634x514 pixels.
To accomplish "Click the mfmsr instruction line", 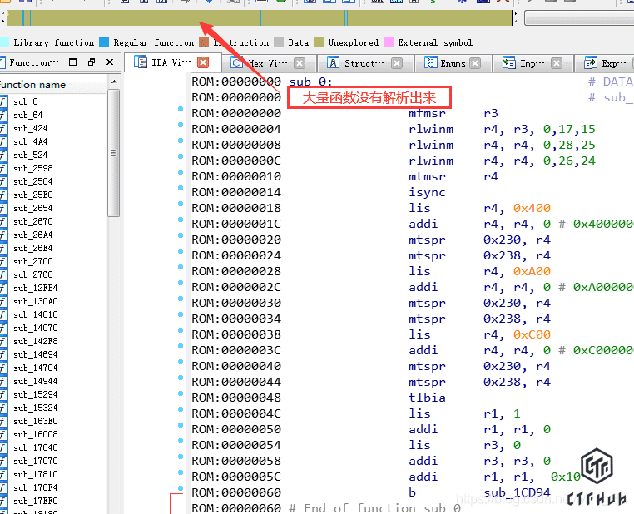I will pos(428,113).
